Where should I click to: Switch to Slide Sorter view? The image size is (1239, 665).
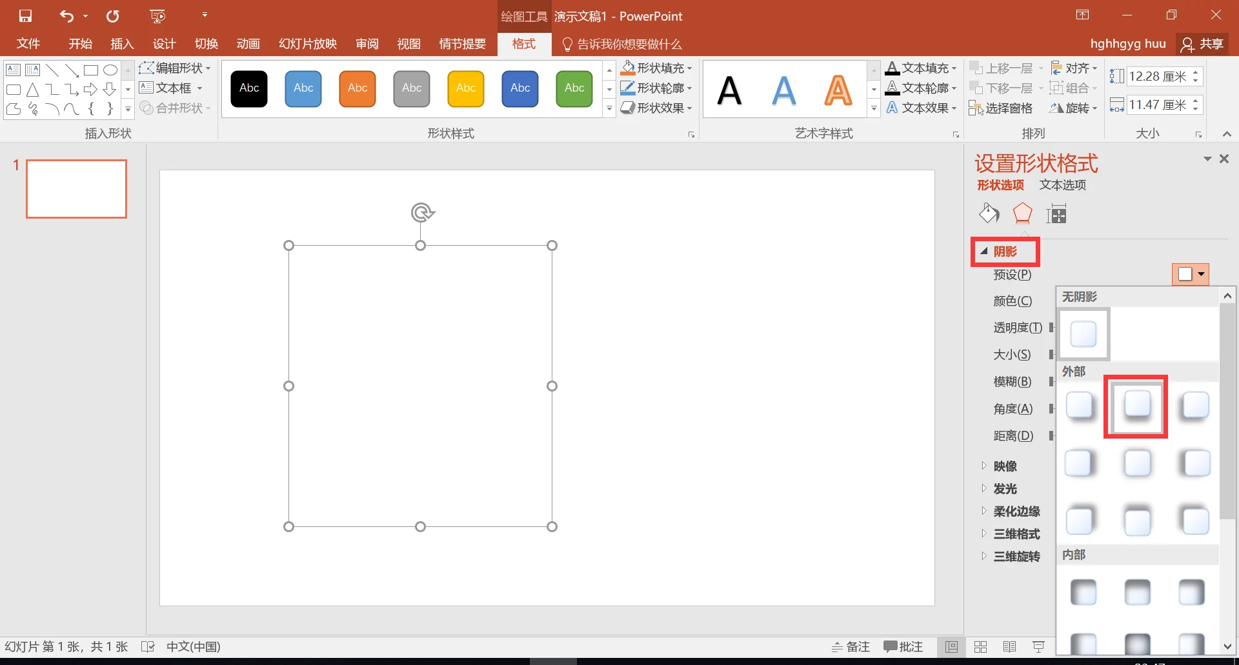(981, 647)
